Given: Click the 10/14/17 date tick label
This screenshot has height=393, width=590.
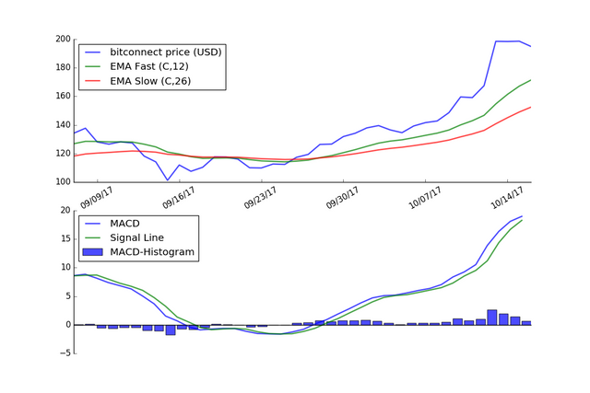Looking at the screenshot, I should coord(508,198).
